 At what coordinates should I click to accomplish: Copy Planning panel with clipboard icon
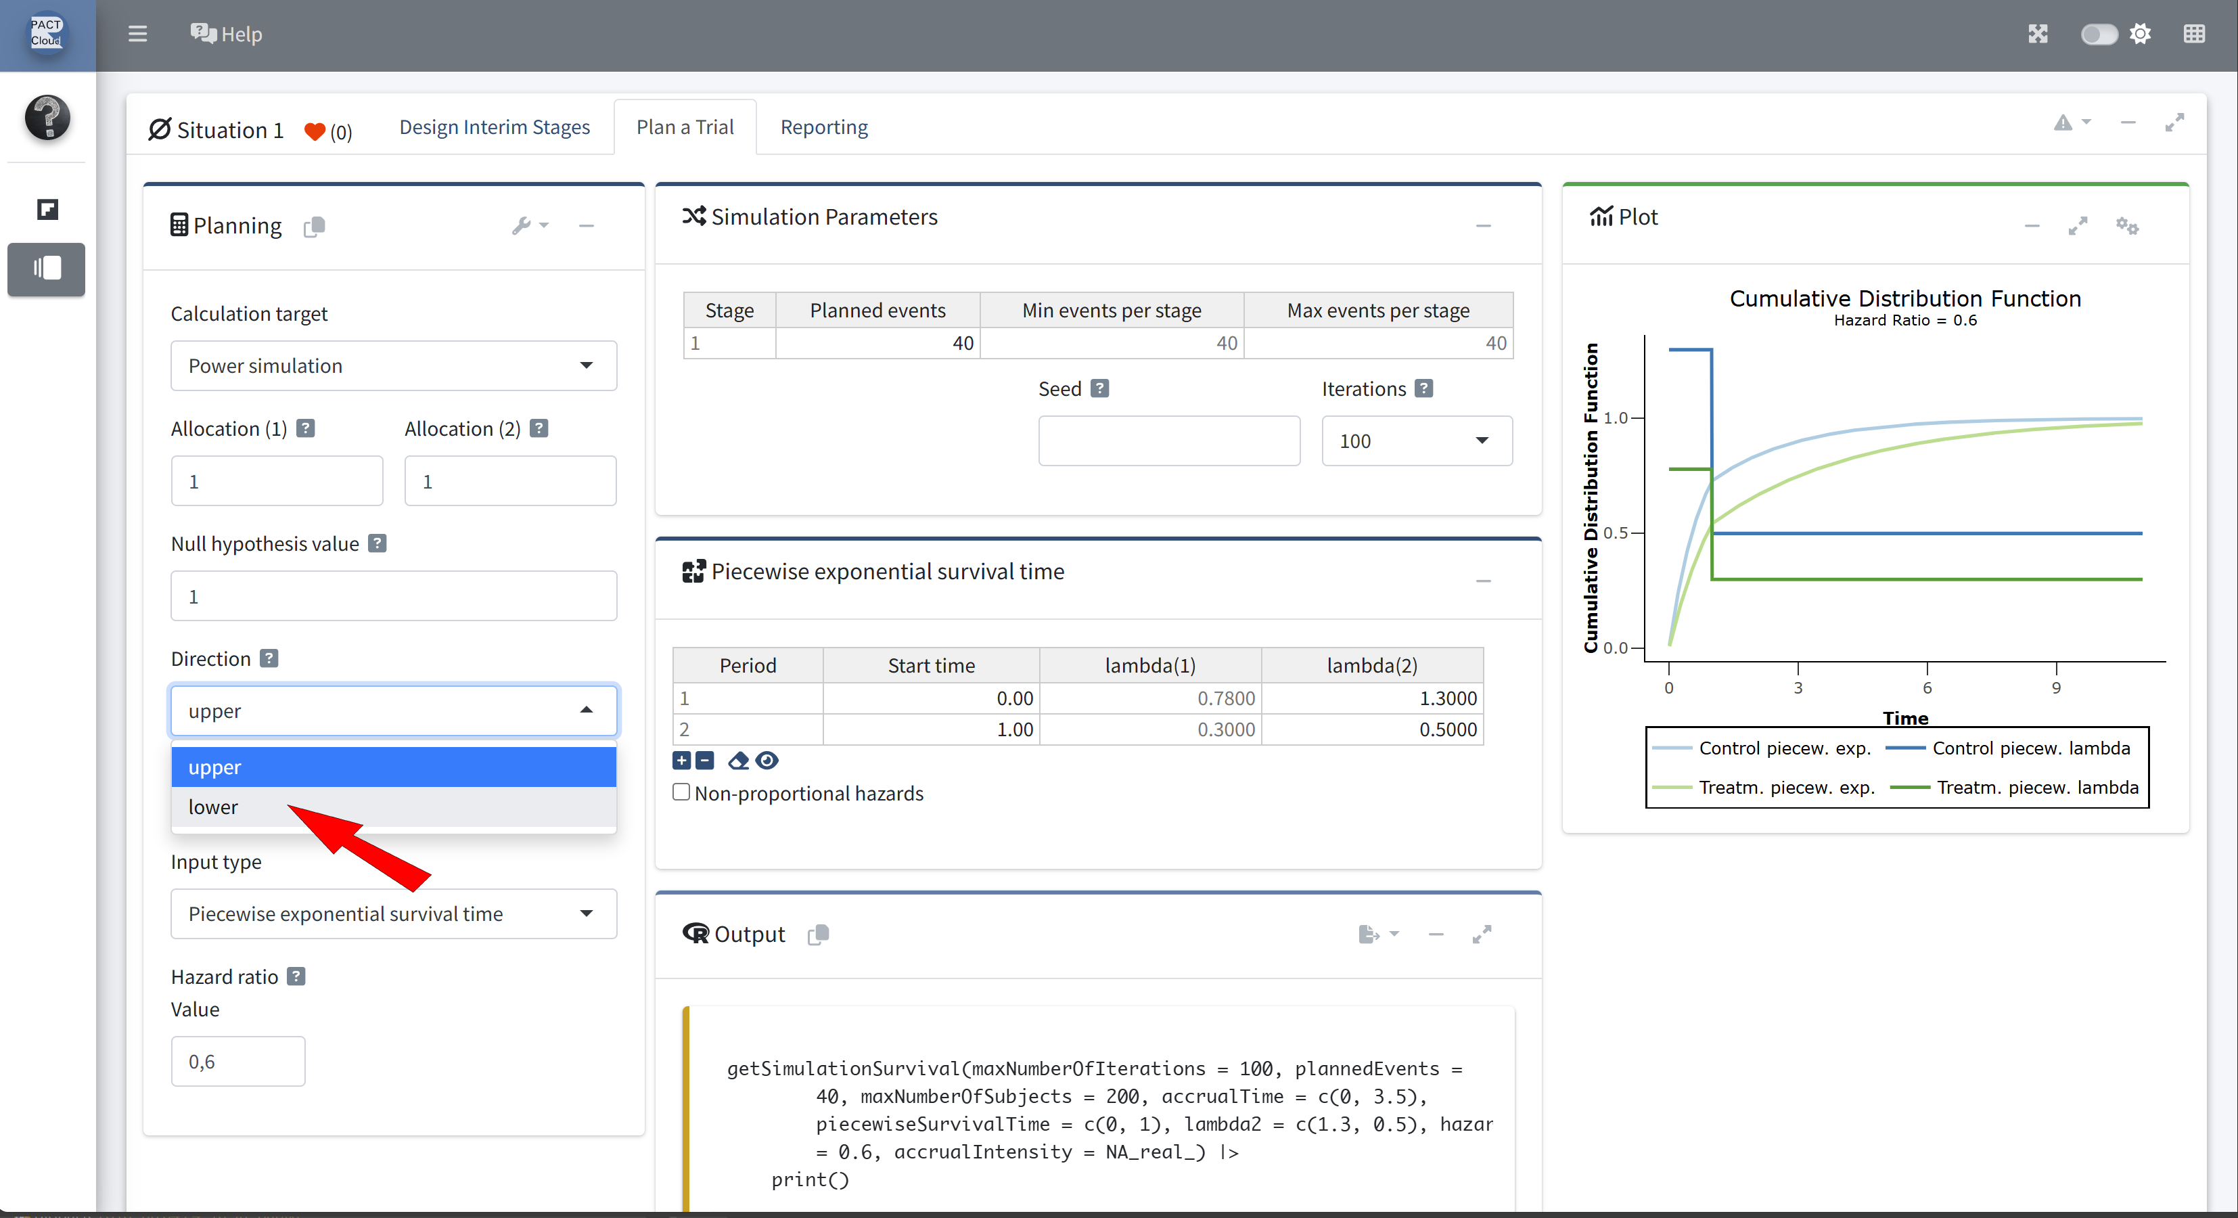click(315, 226)
